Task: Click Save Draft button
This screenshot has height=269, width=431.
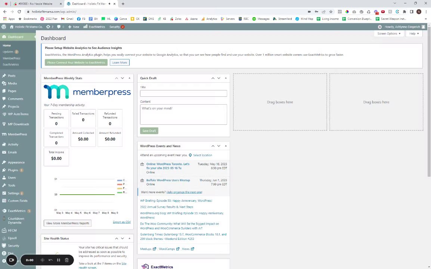Action: pos(149,131)
